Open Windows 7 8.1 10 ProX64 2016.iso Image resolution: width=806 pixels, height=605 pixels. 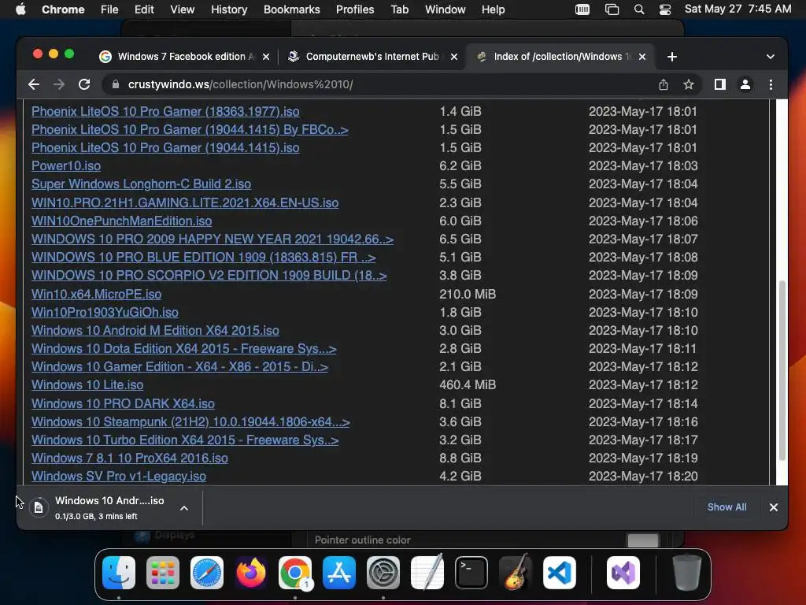coord(130,458)
